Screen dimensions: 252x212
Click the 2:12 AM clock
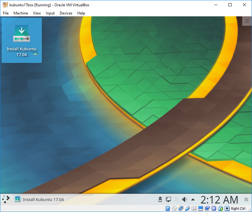(219, 200)
